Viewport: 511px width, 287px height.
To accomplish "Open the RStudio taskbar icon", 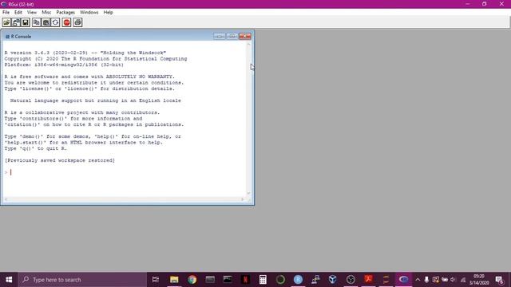I will click(298, 280).
